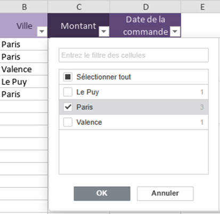Select the Valence cell in column B
The height and width of the screenshot is (214, 220).
tap(23, 69)
